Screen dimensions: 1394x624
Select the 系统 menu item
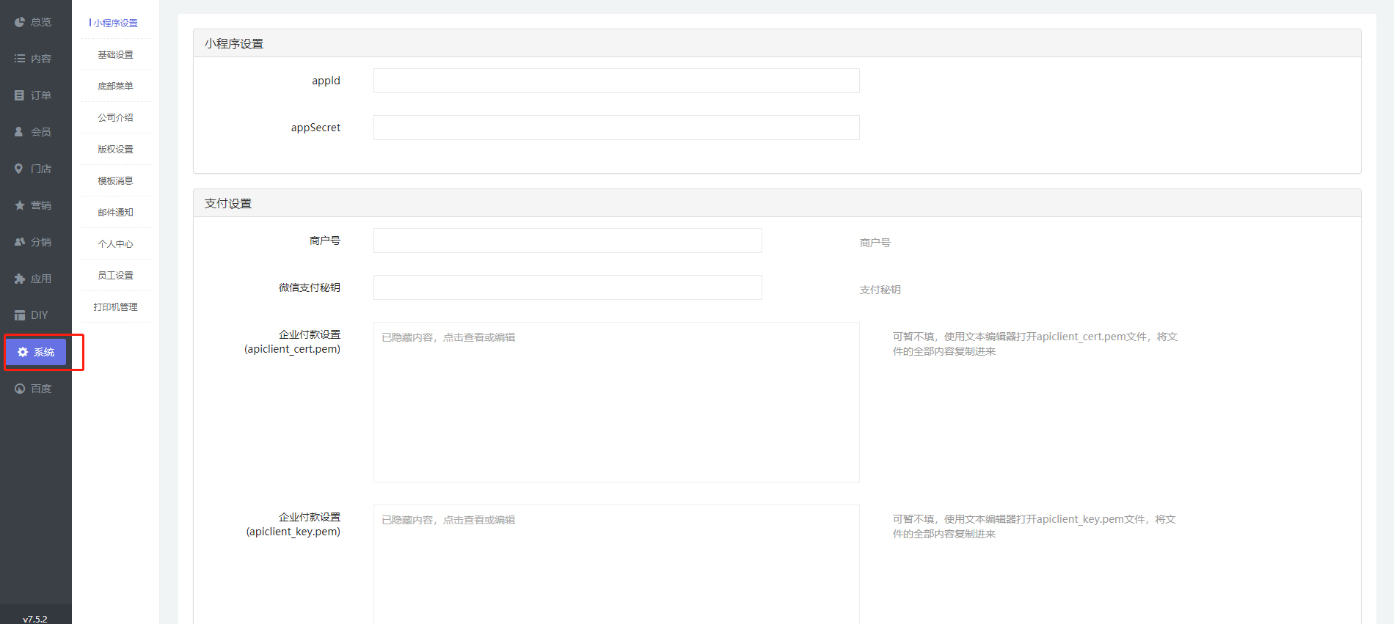pos(36,352)
